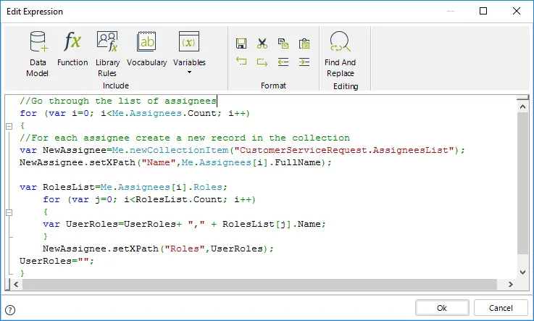Confirm expression with Ok button

[x=442, y=308]
